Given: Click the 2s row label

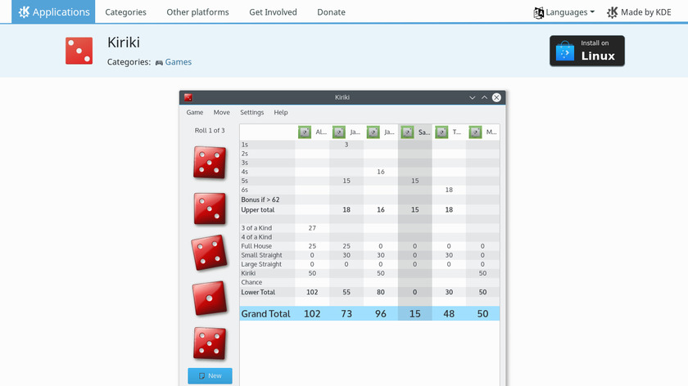Looking at the screenshot, I should coord(244,154).
